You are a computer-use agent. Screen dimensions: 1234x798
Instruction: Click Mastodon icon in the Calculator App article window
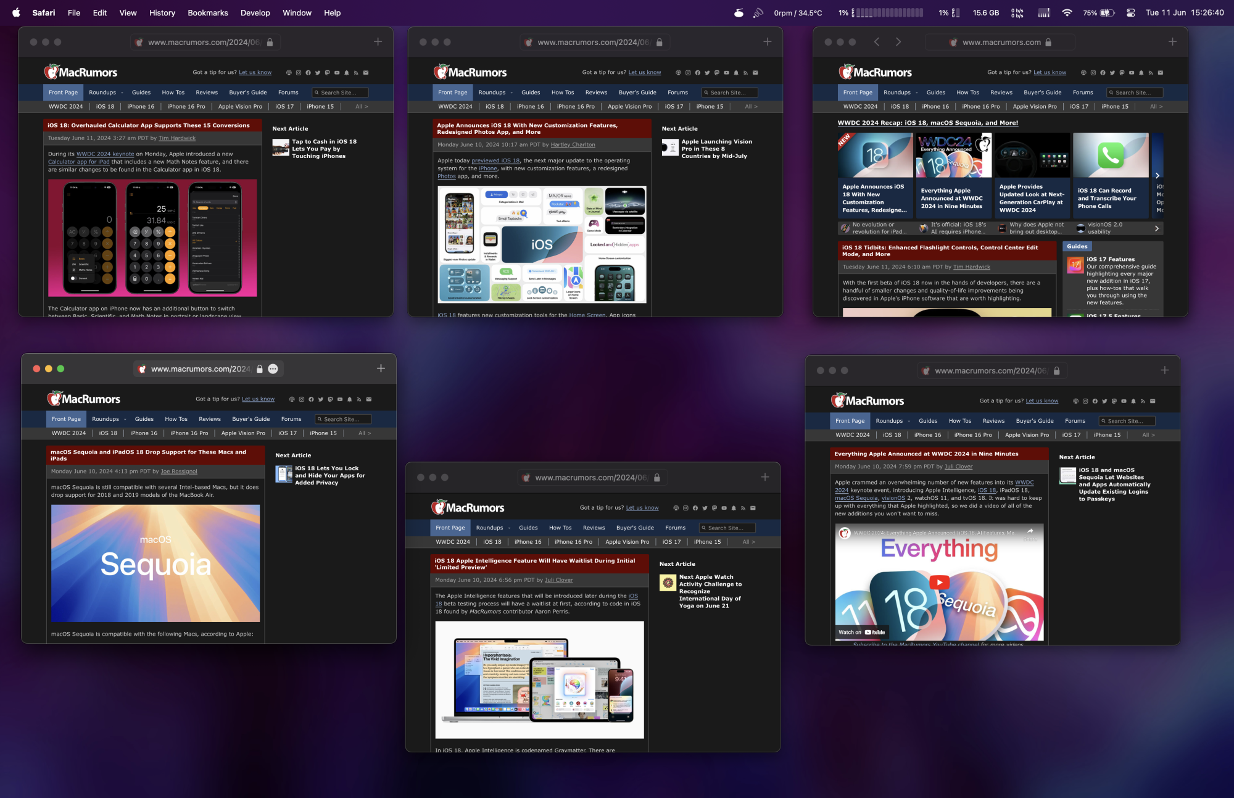327,73
